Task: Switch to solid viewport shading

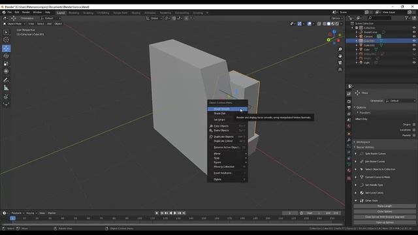Action: (329, 23)
